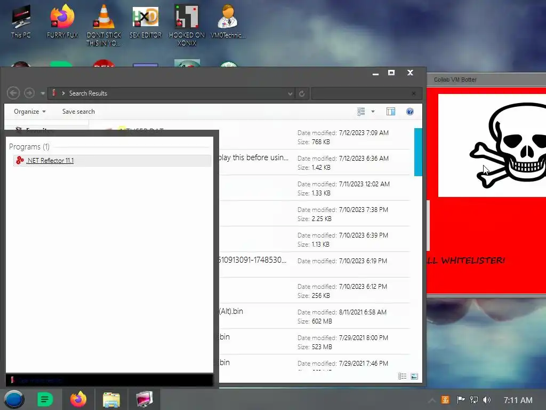Image resolution: width=546 pixels, height=410 pixels.
Task: Open the orange Java tray icon
Action: click(x=445, y=400)
